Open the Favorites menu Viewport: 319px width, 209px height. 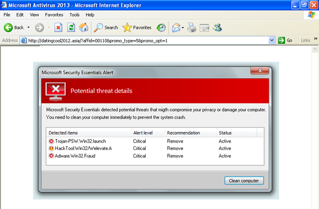pos(54,15)
